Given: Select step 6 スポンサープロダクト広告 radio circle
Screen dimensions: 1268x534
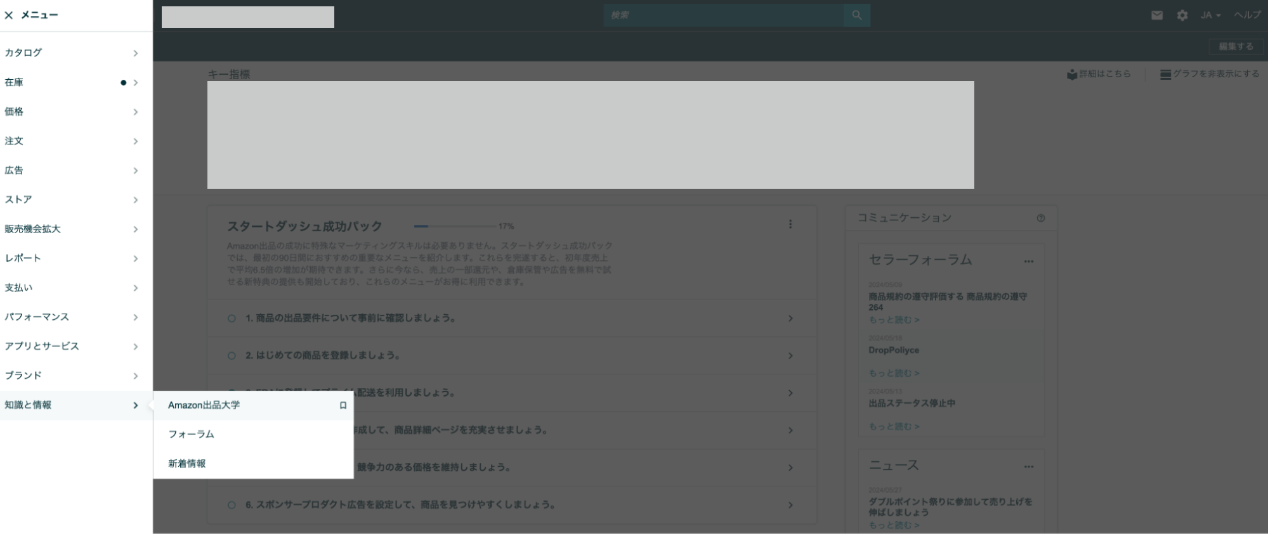Looking at the screenshot, I should (232, 505).
